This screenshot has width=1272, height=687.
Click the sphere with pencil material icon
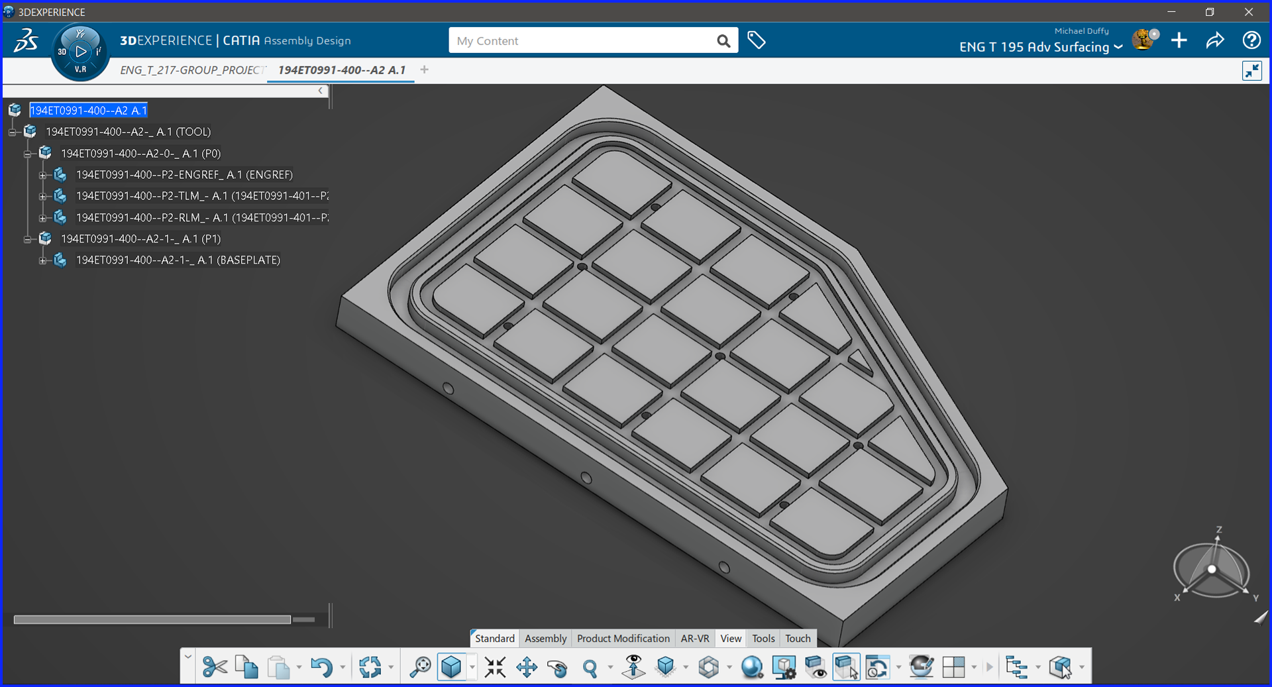922,666
